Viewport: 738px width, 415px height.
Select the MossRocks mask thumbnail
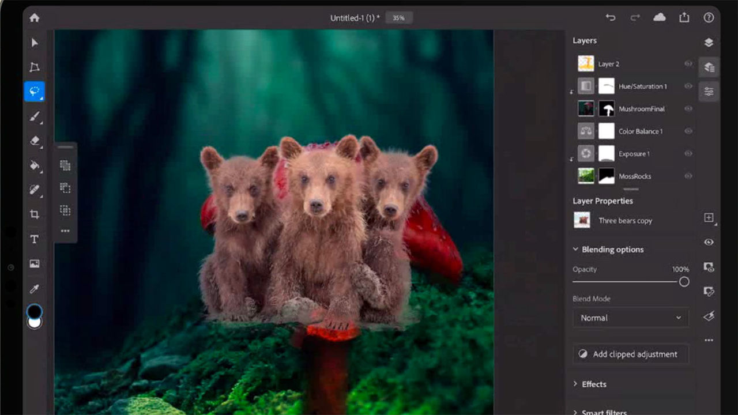[x=607, y=176]
